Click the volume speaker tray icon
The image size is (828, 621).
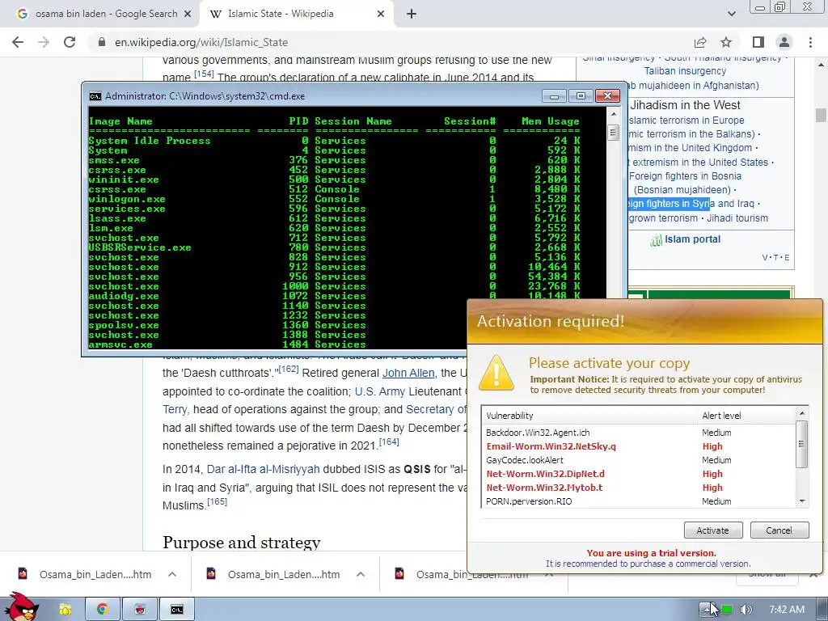tap(745, 610)
